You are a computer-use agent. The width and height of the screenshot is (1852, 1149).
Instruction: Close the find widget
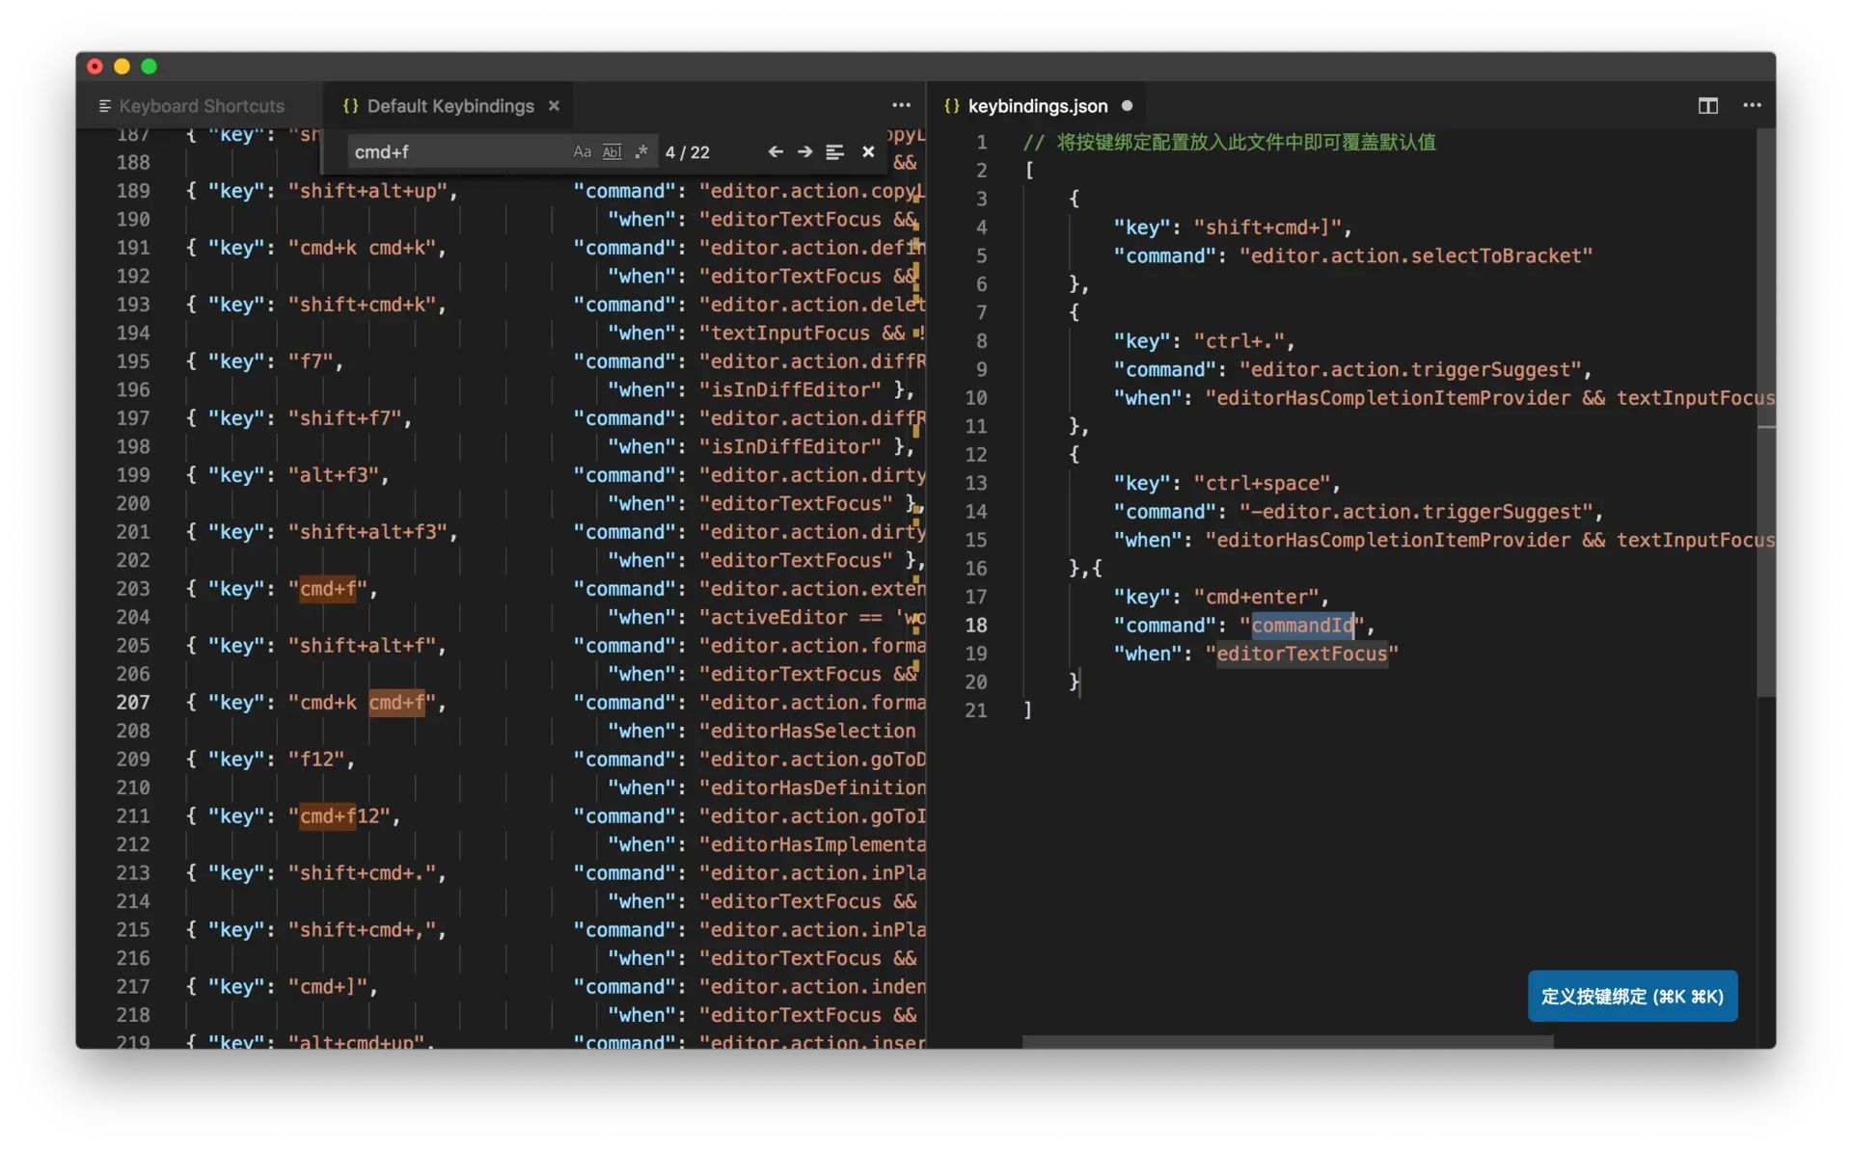(868, 152)
